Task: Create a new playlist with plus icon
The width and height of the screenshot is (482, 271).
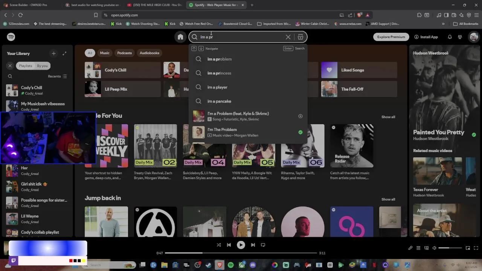Action: click(53, 53)
